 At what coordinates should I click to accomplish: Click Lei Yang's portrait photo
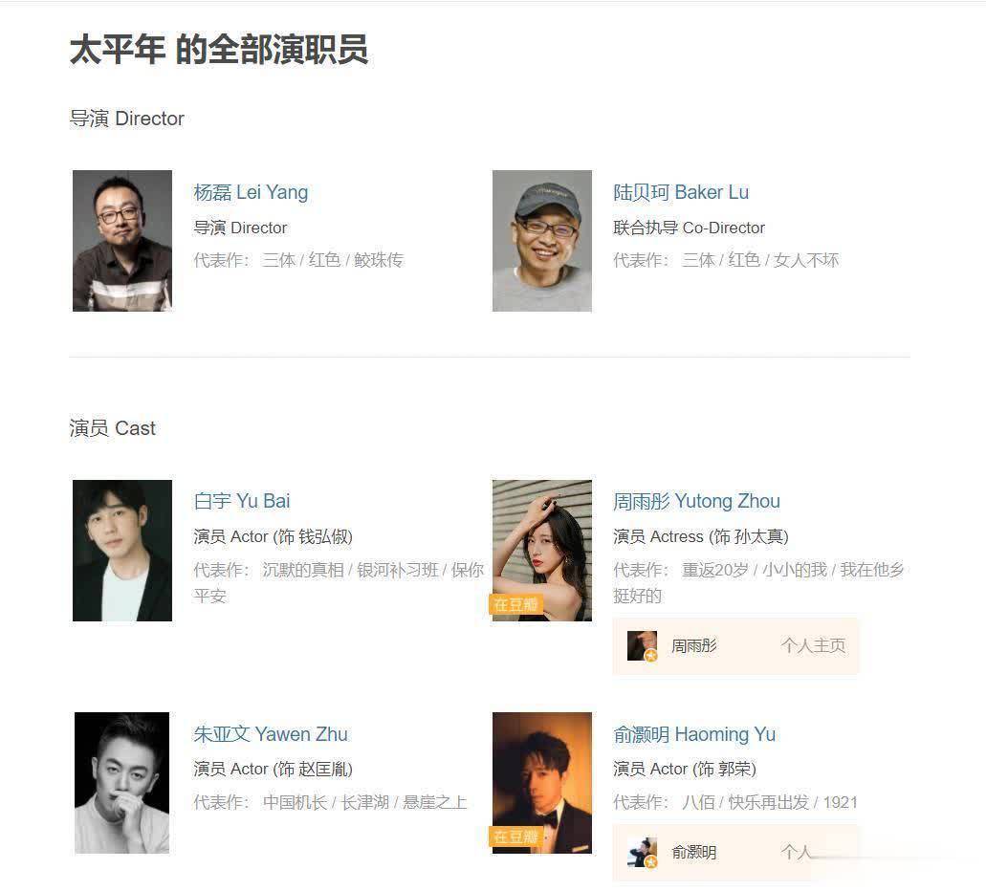(x=122, y=241)
